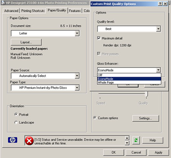Uncheck the Maximum detail checkbox
Screen dimensions: 171x158
(x=99, y=38)
